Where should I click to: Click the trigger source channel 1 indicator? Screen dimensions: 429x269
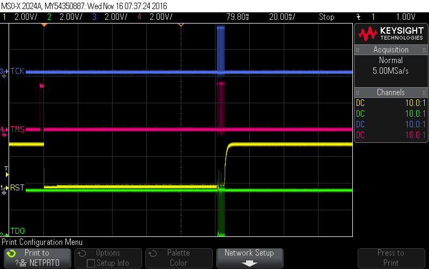(373, 17)
